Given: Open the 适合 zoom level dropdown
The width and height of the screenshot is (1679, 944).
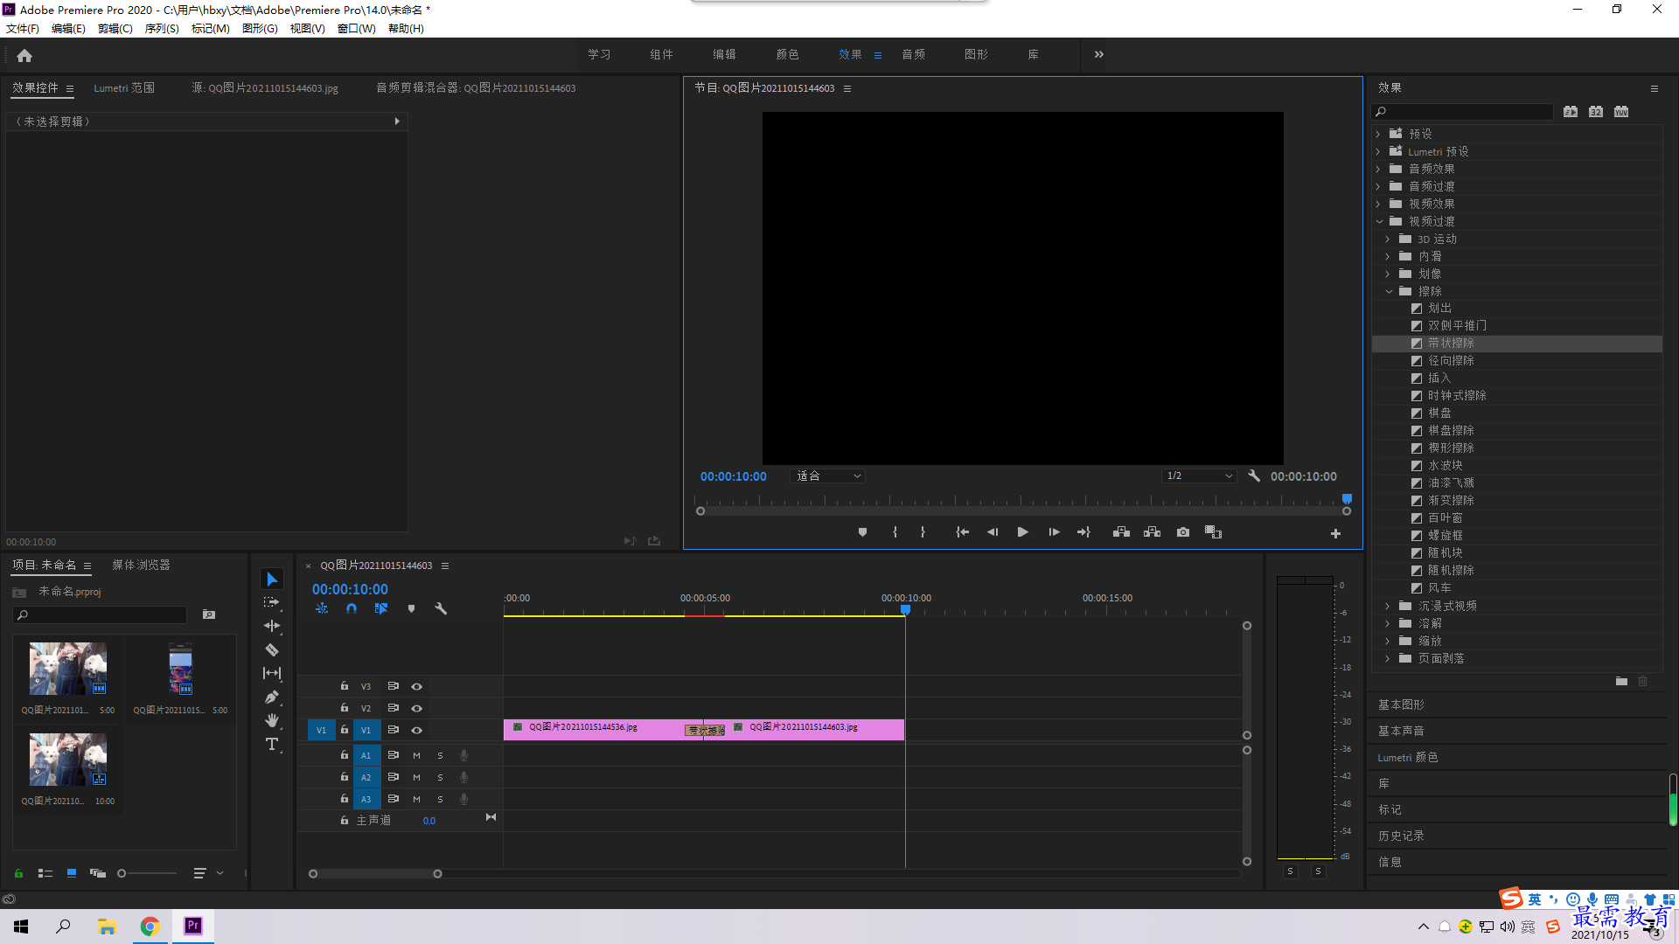Looking at the screenshot, I should pos(828,476).
